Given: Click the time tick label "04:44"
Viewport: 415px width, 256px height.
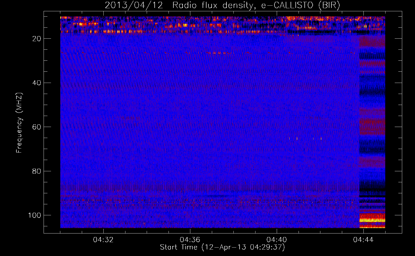Looking at the screenshot, I should click(363, 240).
